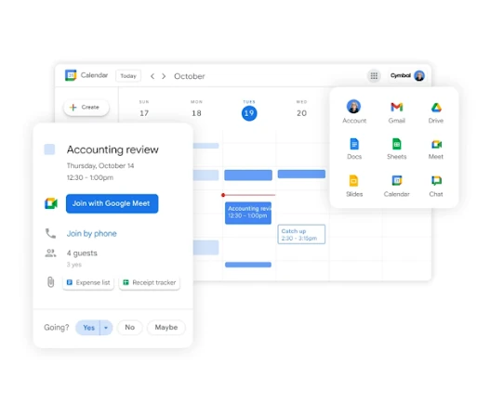Screen dimensions: 490x402
Task: Select Tuesday 19 highlighted date
Action: (249, 113)
